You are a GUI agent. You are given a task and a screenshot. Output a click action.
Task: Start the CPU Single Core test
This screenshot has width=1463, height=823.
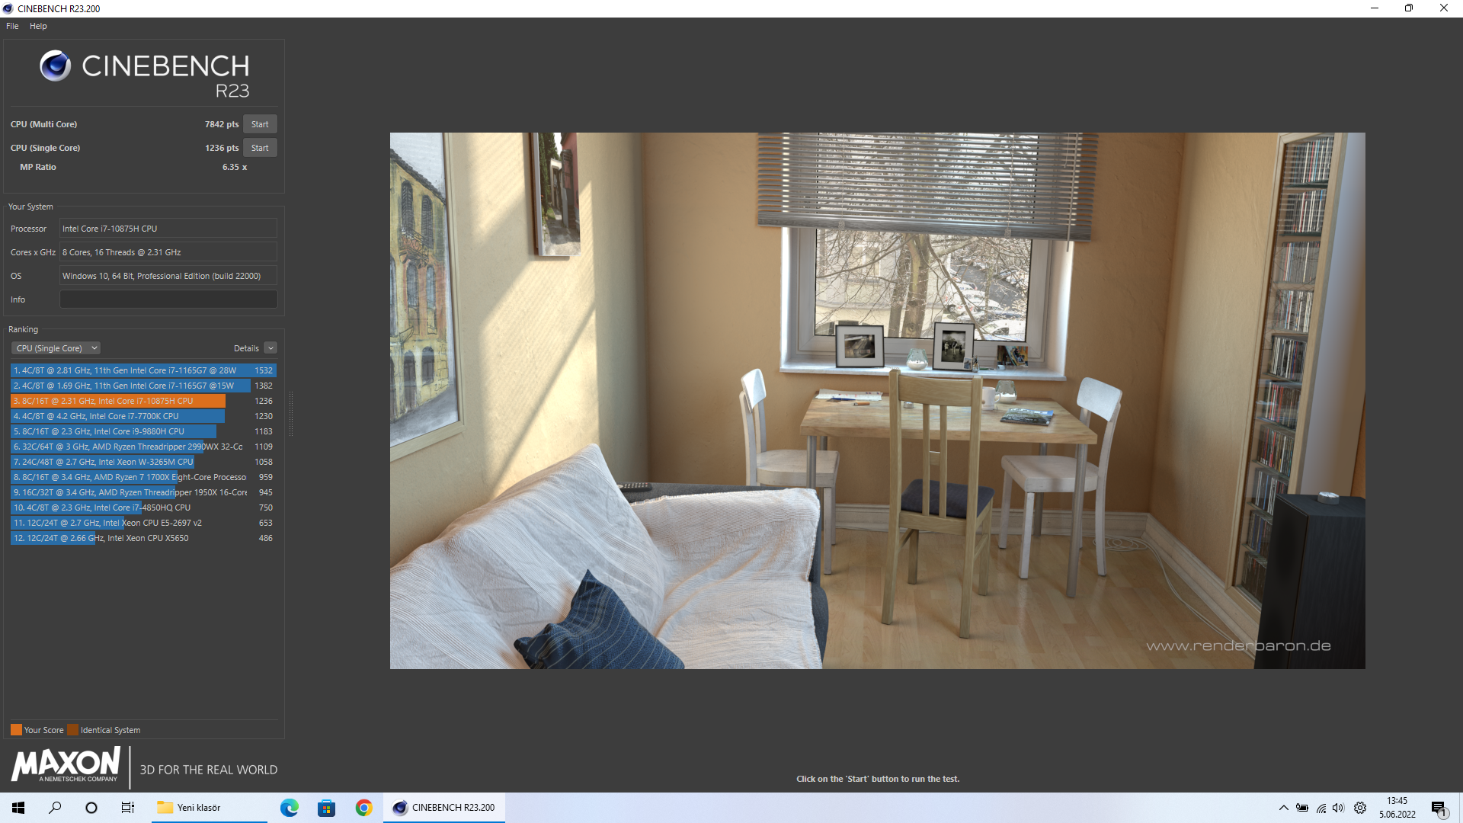point(260,148)
